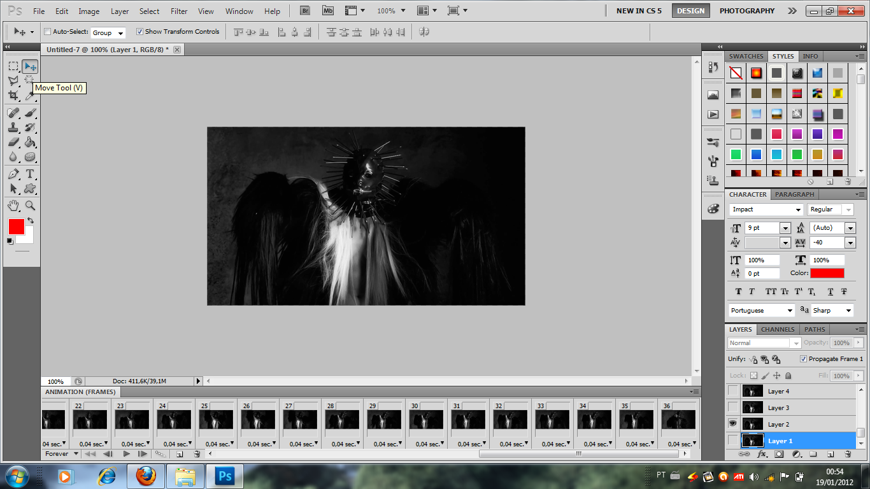Select the Pen tool

[13, 174]
